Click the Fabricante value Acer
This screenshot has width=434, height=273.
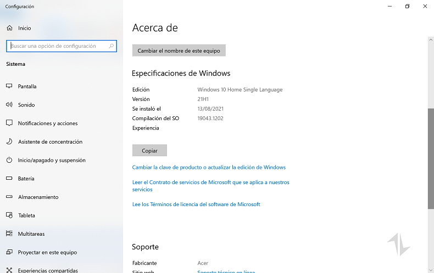click(x=203, y=263)
